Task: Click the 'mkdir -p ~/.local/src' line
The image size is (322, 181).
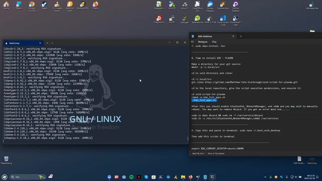Action: (205, 67)
